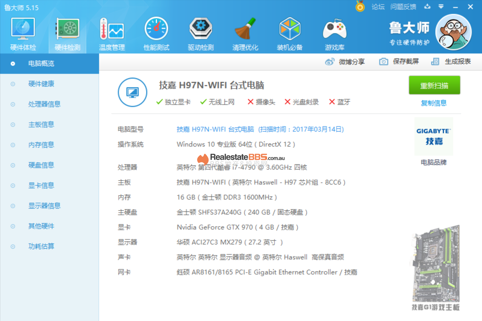Screen dimensions: 482x321
Task: Share via 微博分享 icon
Action: (330, 62)
